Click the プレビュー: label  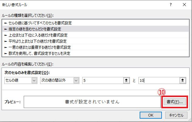point(12,102)
